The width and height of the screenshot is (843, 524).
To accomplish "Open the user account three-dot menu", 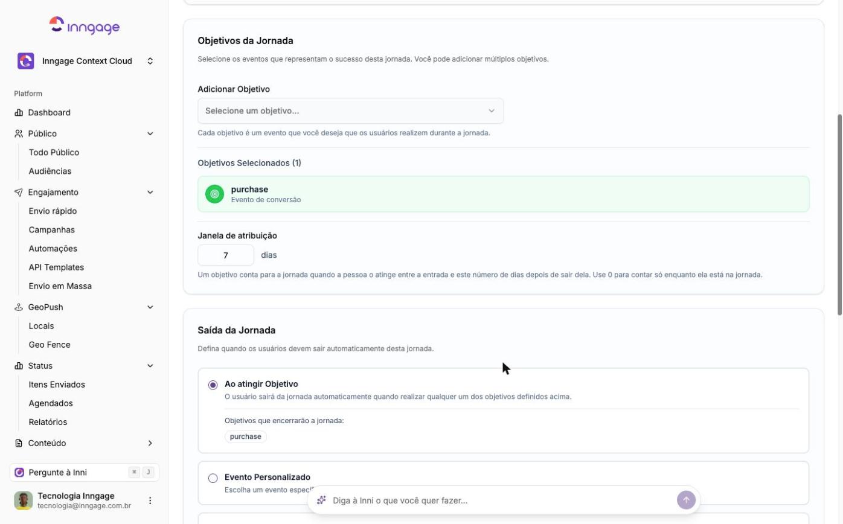I will 150,500.
